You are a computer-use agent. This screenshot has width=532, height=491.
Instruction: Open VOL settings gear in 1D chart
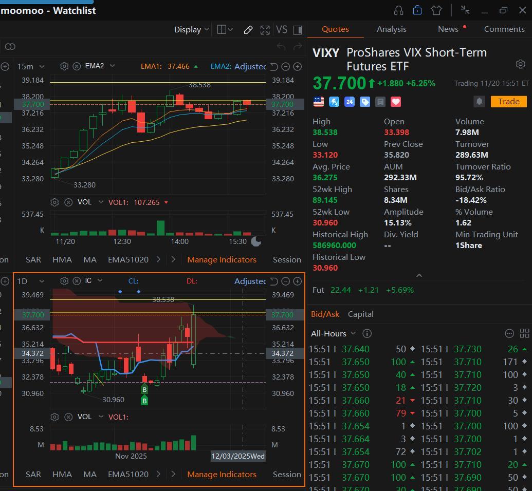54,417
